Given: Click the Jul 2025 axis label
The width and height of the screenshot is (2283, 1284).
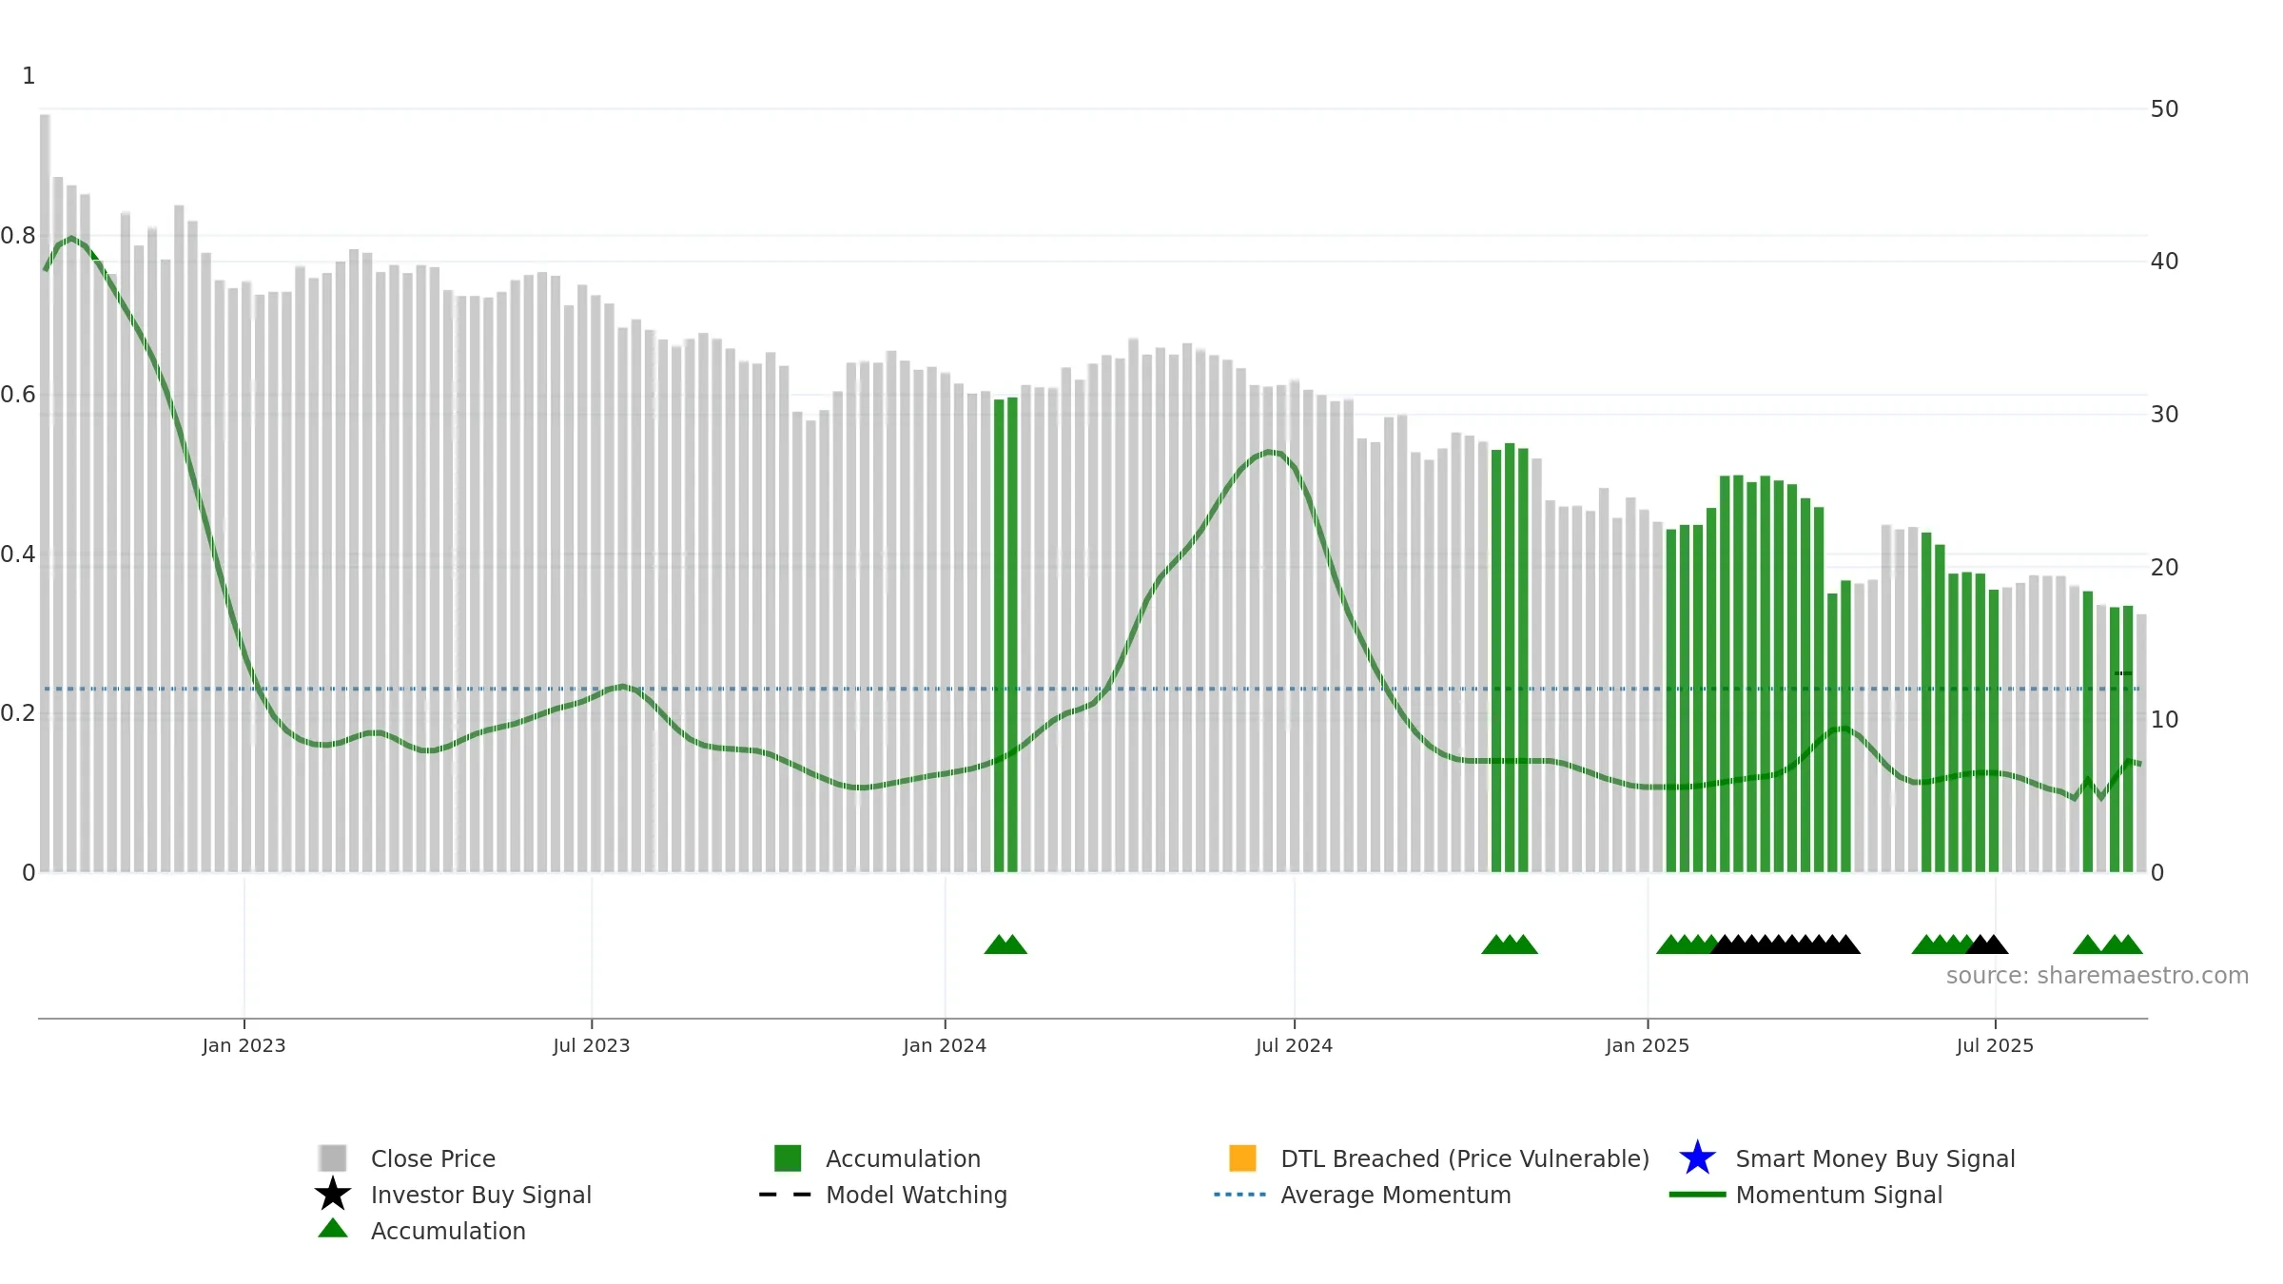Looking at the screenshot, I should (1995, 1045).
